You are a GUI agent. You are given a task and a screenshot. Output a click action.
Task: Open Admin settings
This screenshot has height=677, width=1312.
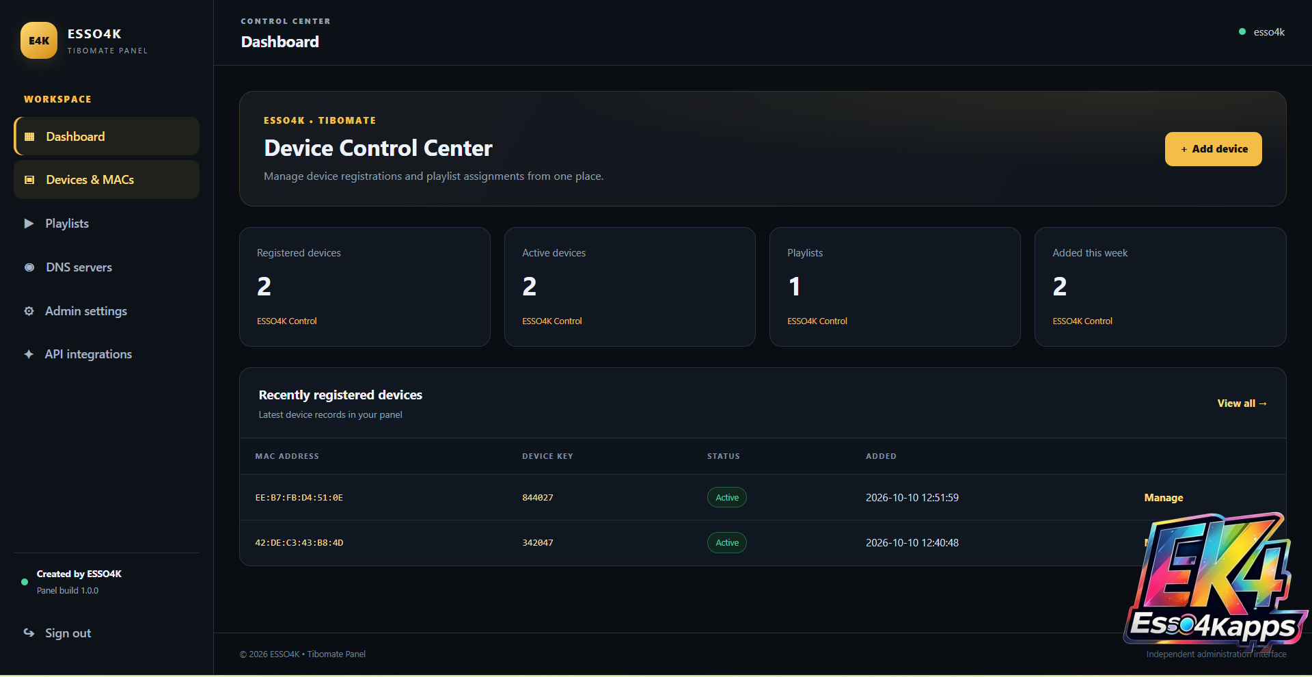pos(107,311)
